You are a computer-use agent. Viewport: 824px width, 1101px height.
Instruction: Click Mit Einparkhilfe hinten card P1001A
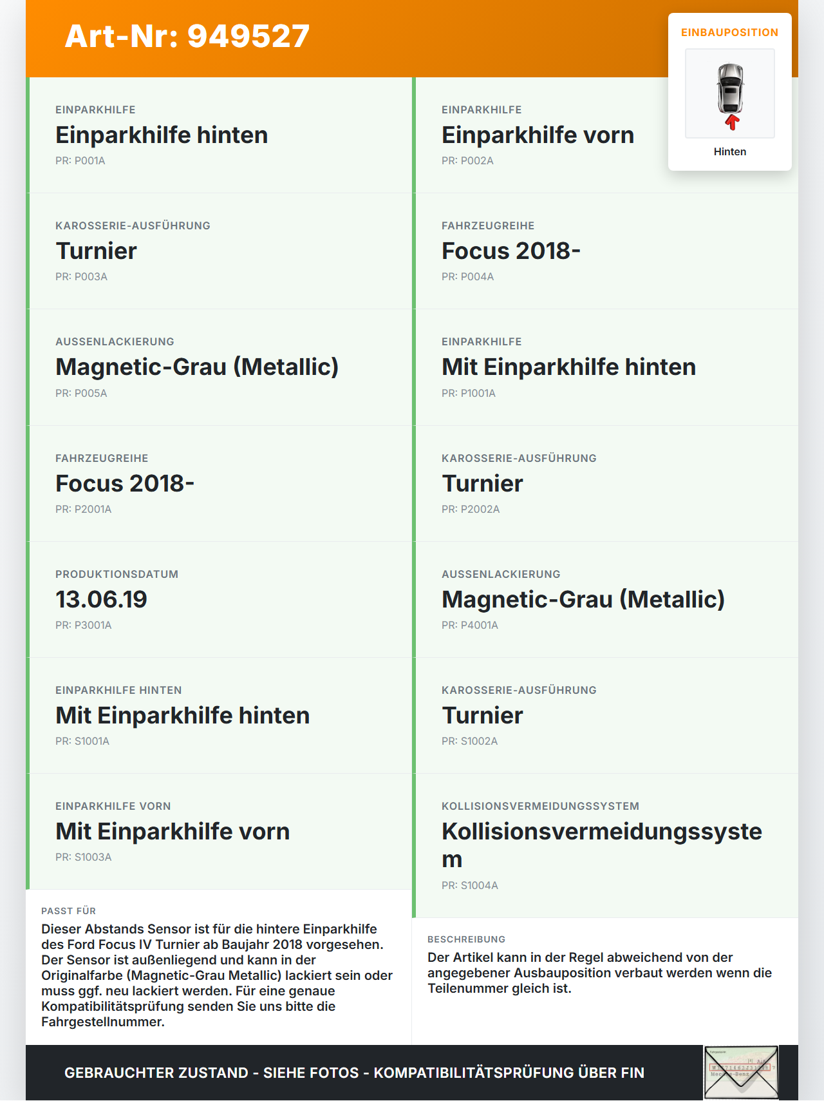point(605,367)
